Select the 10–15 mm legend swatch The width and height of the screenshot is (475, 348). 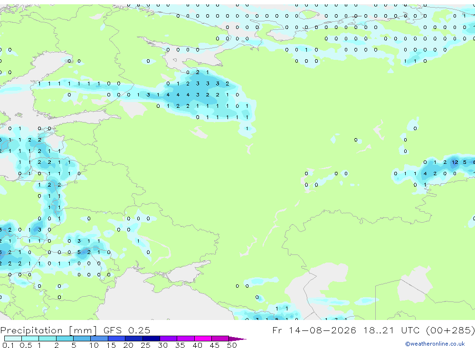99,339
